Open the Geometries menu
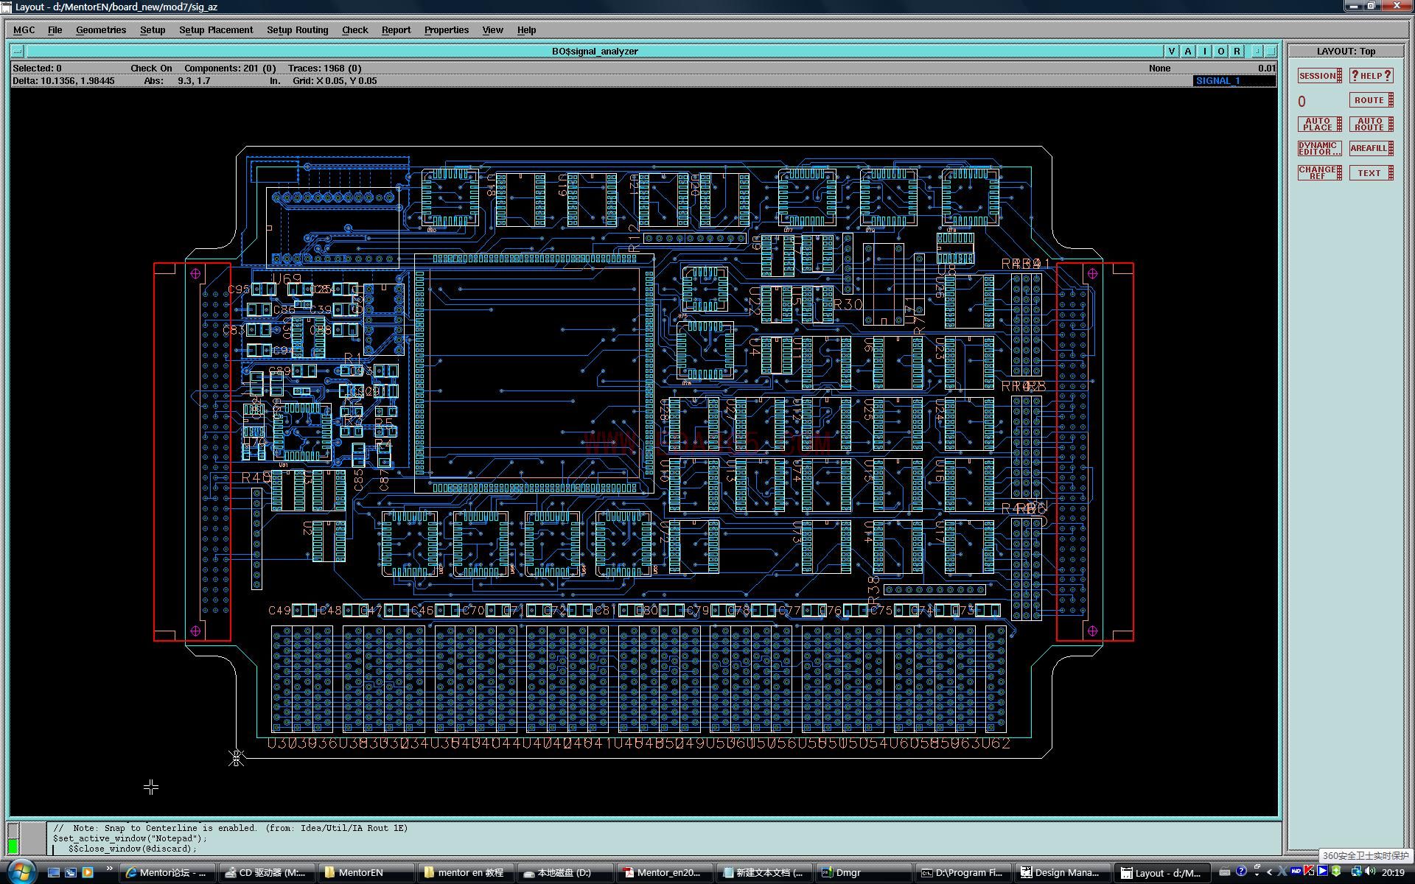This screenshot has height=884, width=1415. tap(101, 30)
